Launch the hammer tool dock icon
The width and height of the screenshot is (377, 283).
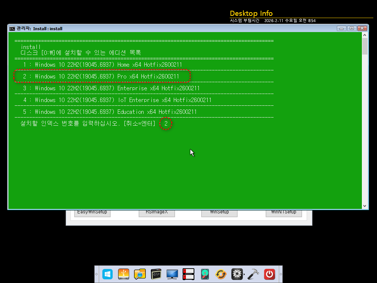point(253,274)
